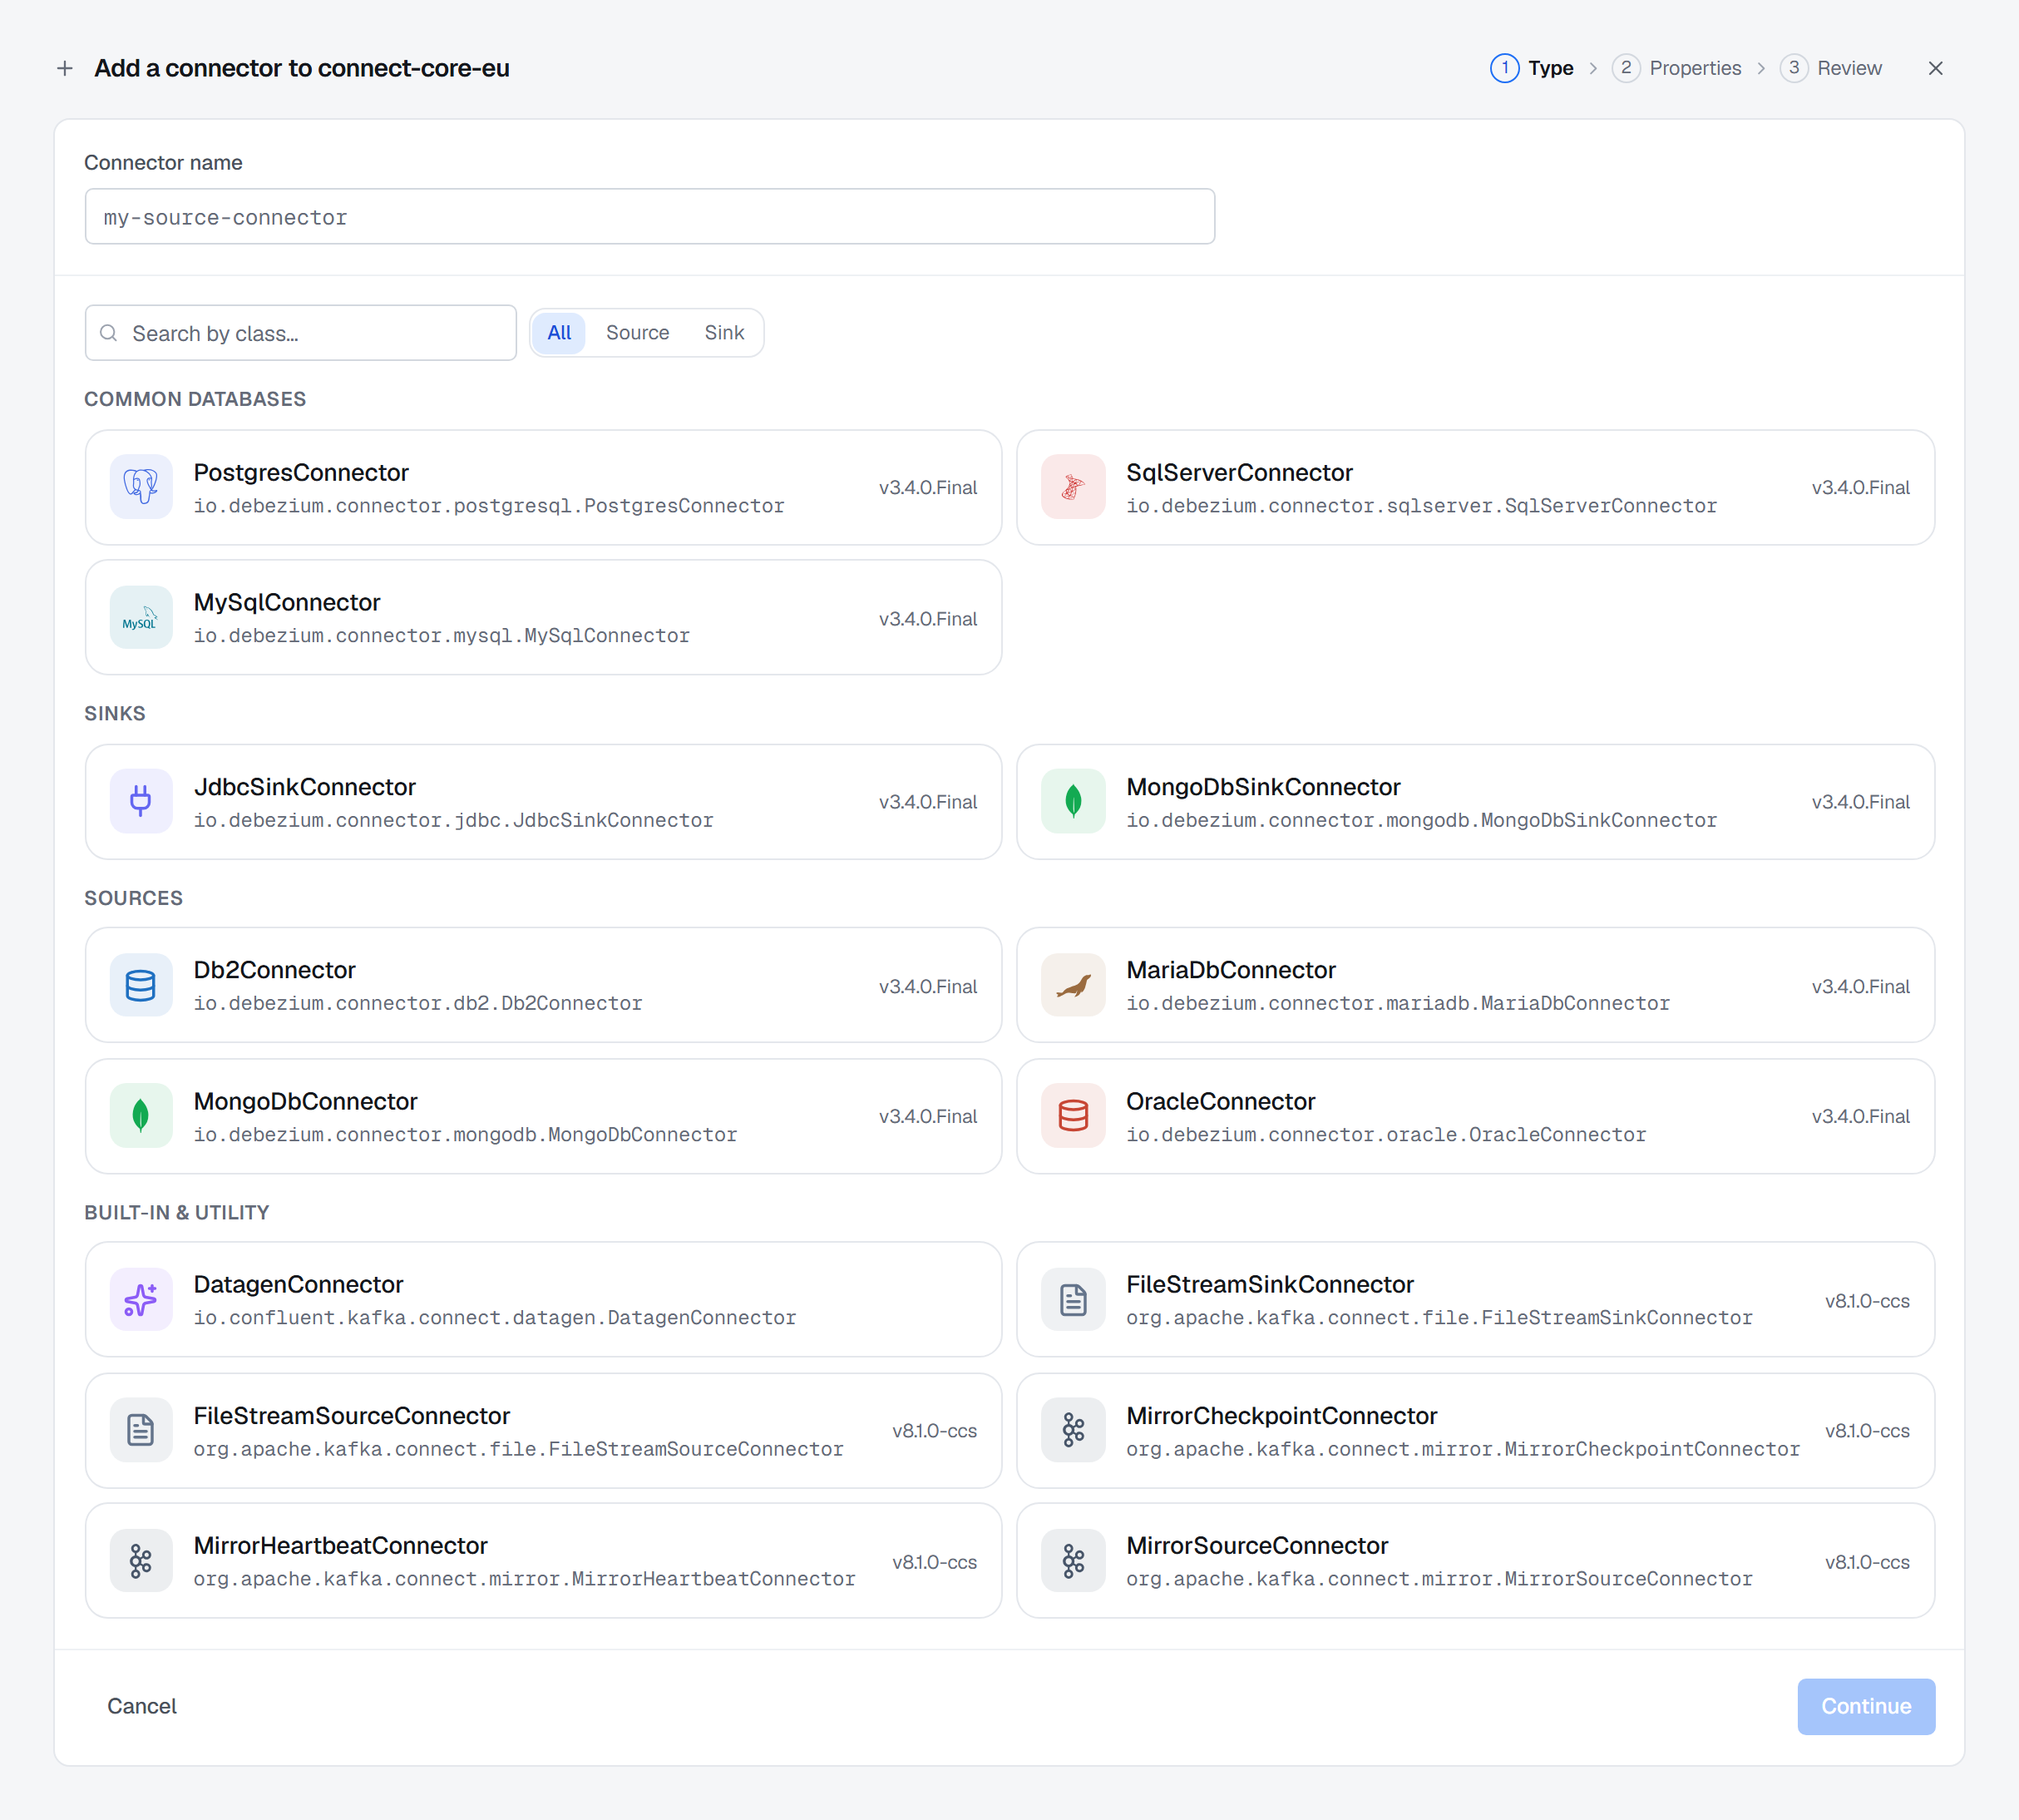Filter connectors by Sink
The height and width of the screenshot is (1820, 2019).
pos(723,333)
